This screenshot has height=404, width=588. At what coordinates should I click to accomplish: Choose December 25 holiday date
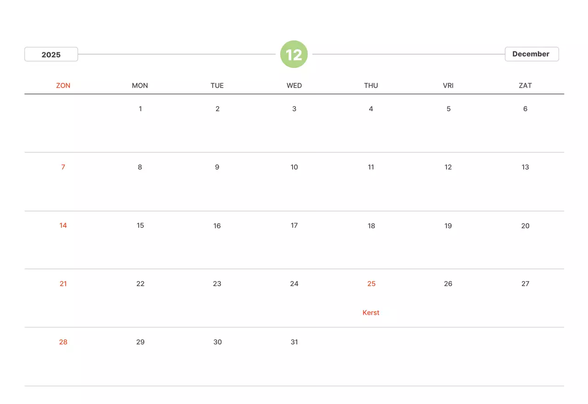(x=371, y=284)
